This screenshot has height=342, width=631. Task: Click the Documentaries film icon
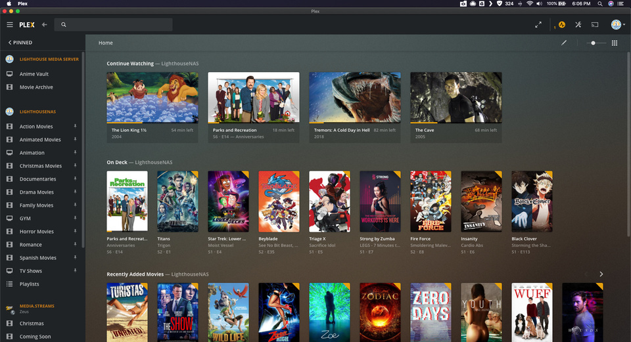tap(10, 179)
